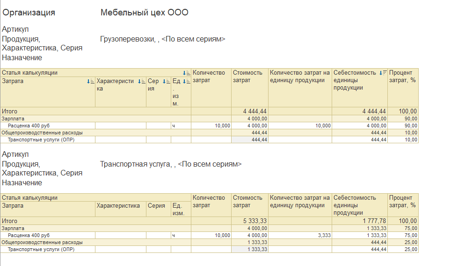Click Назначение label in Грузоперевозки section
The width and height of the screenshot is (458, 266).
[x=22, y=58]
